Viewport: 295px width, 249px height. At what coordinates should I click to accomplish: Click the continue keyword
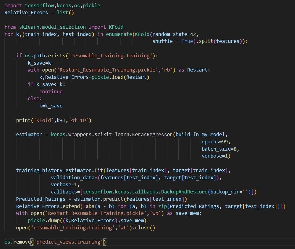click(51, 91)
